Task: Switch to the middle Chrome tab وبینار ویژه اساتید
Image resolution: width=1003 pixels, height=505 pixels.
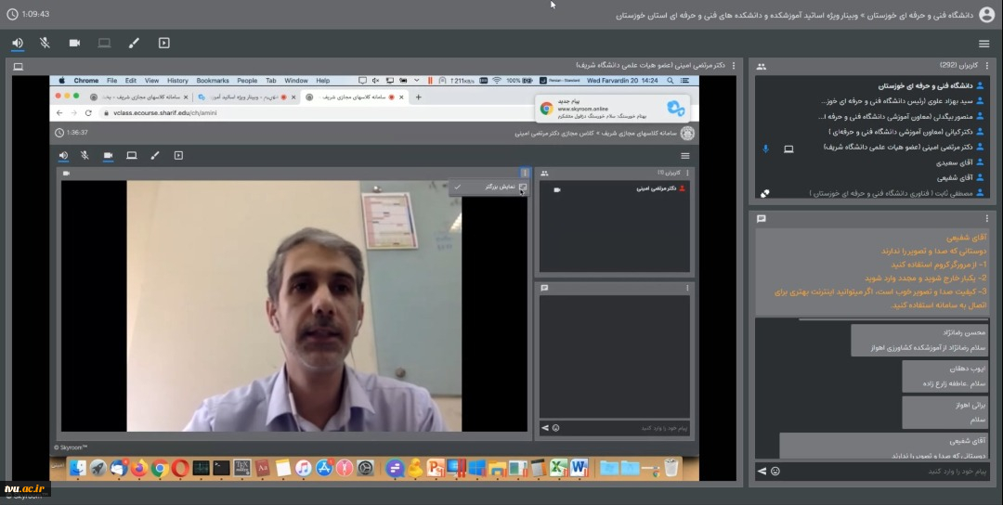Action: click(x=246, y=97)
